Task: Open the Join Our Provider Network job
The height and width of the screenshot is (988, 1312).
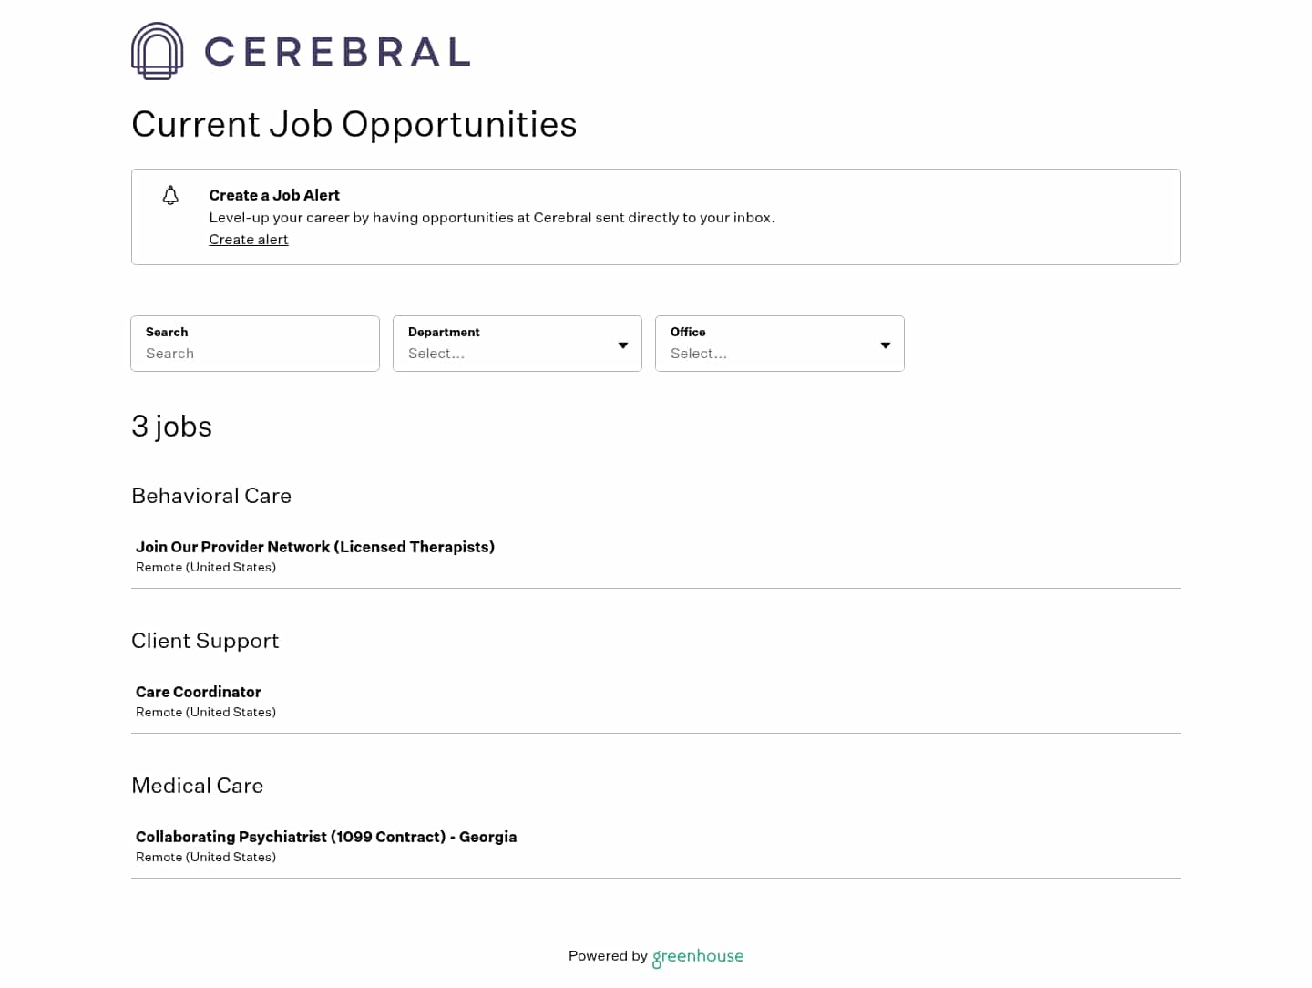Action: [315, 547]
